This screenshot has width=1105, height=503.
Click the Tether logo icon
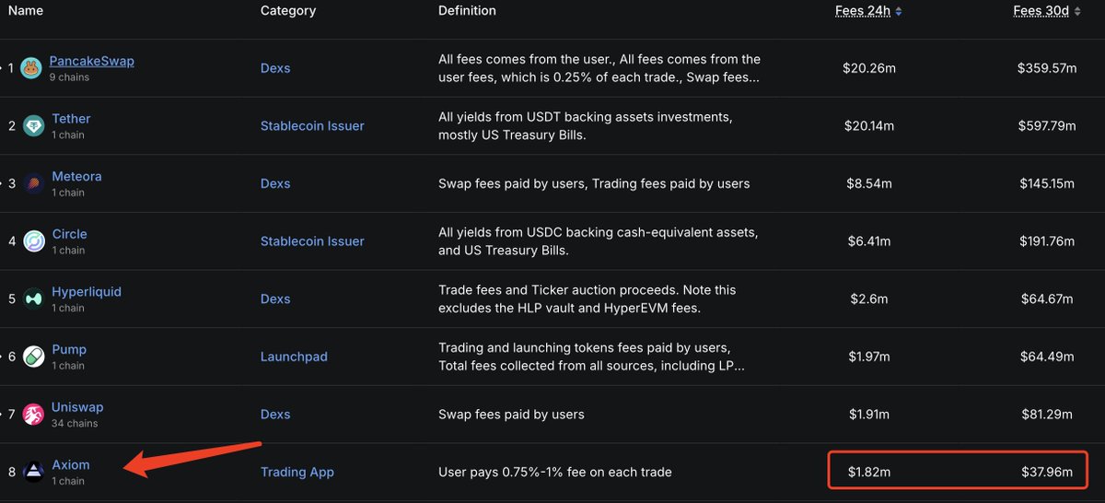34,126
